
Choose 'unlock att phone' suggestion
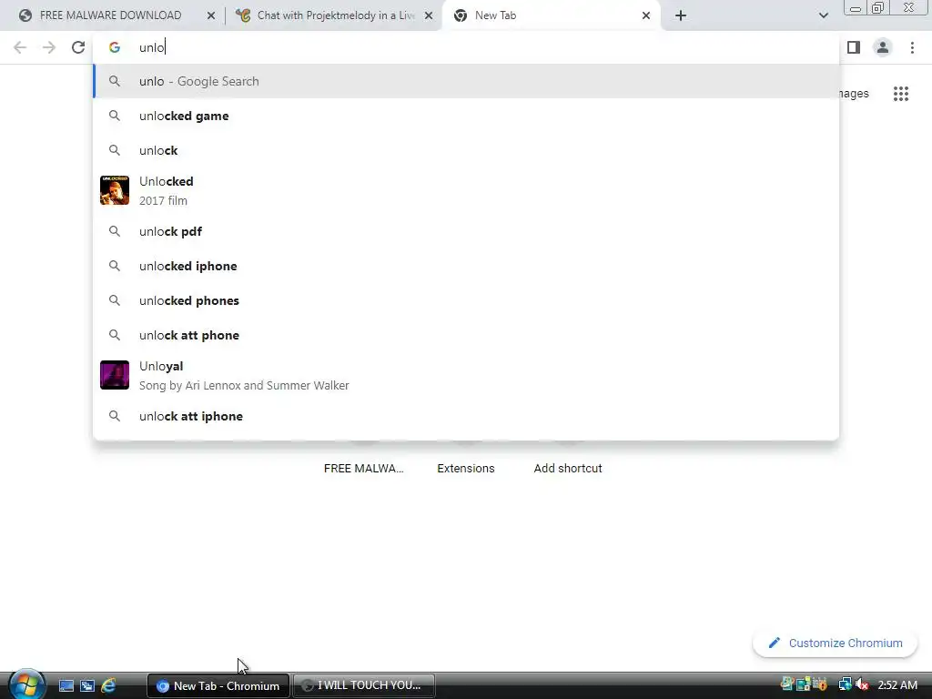pyautogui.click(x=466, y=335)
